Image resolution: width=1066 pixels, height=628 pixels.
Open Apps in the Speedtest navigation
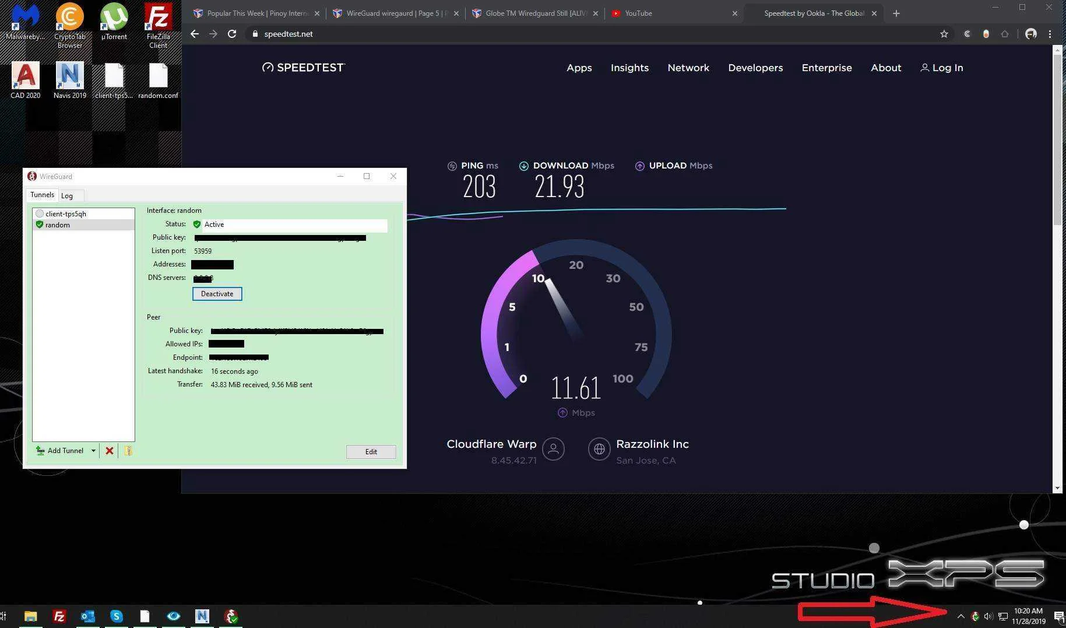click(579, 68)
